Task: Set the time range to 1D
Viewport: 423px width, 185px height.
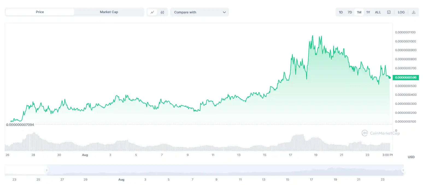Action: [x=341, y=12]
